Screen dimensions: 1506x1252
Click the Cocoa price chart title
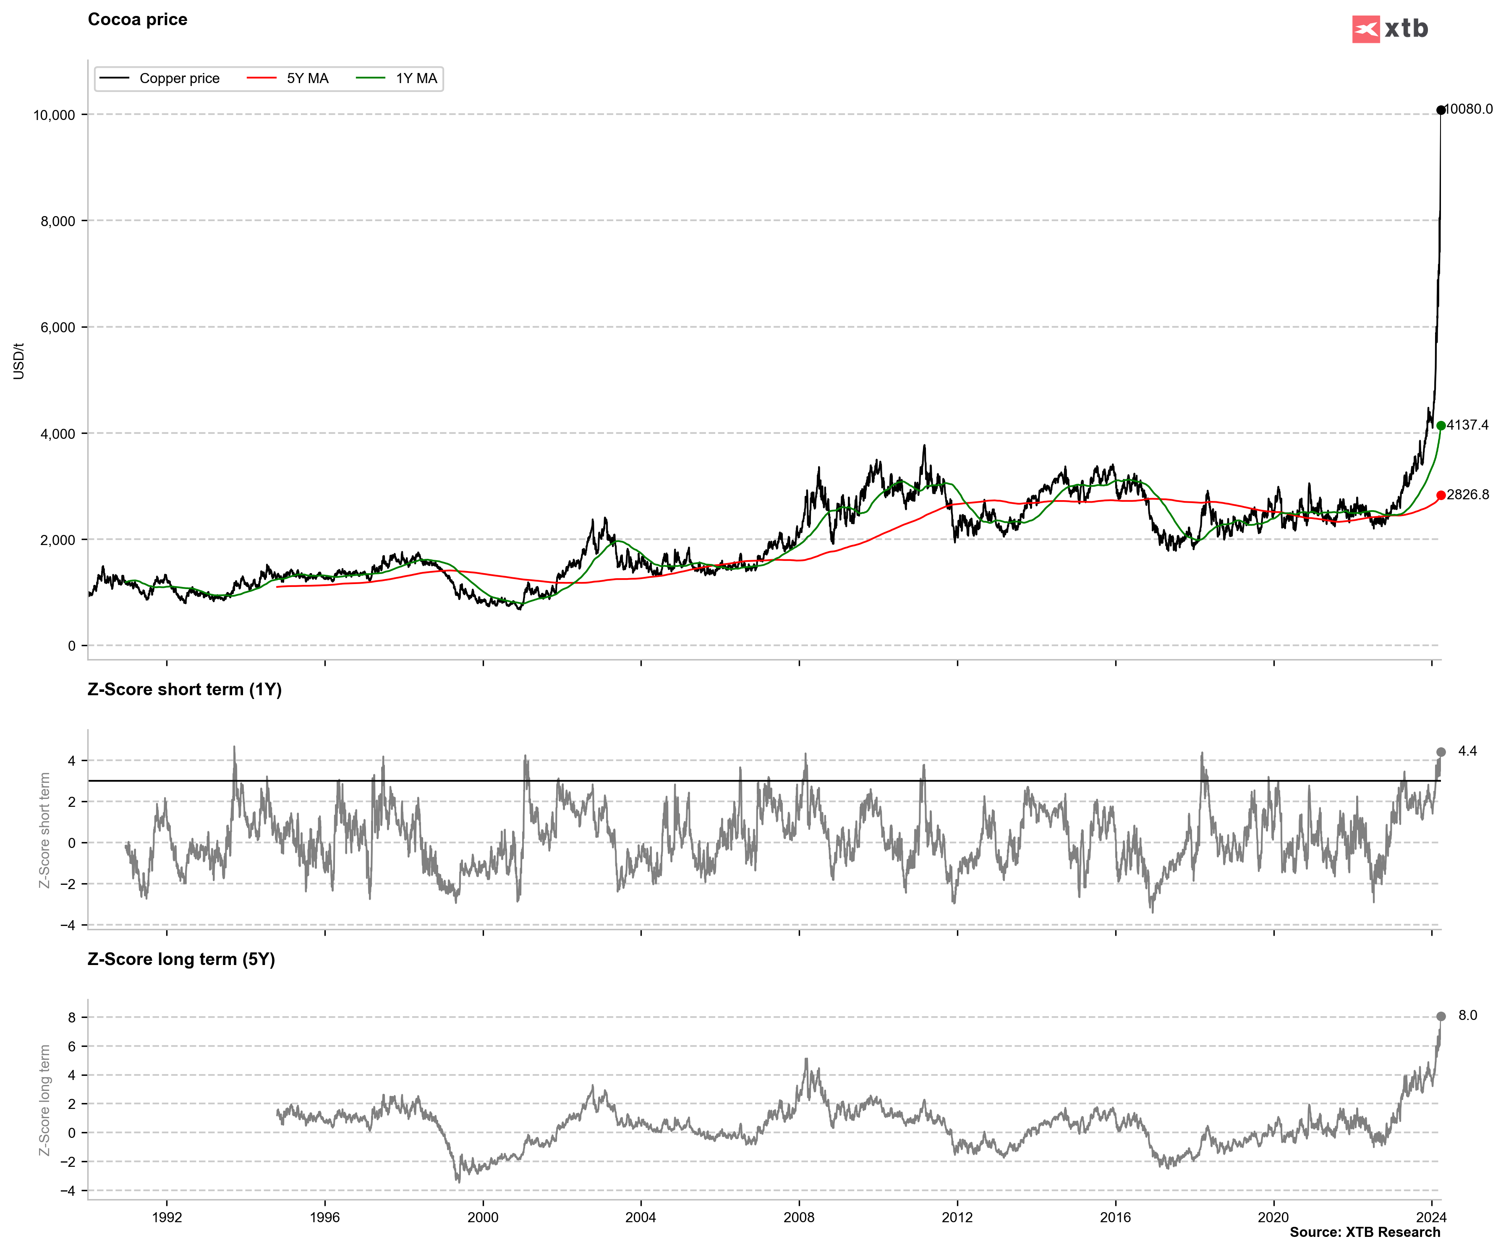click(x=137, y=19)
